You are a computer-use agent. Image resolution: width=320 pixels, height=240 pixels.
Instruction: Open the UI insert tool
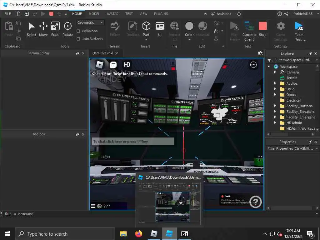tap(160, 29)
